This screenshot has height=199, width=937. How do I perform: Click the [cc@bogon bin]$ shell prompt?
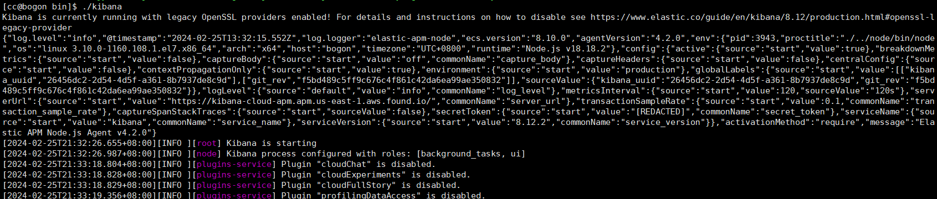[x=40, y=7]
